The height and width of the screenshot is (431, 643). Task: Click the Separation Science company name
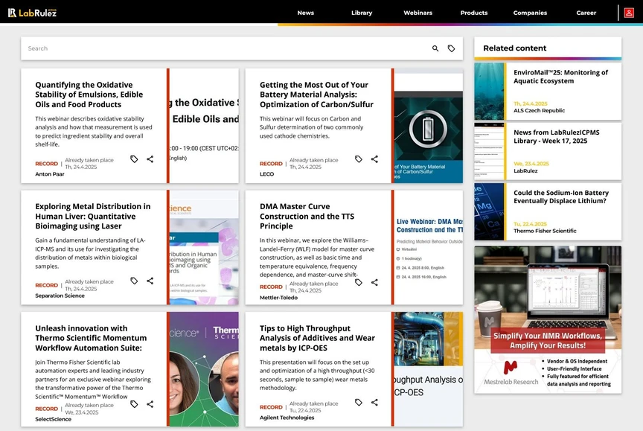[x=60, y=296]
